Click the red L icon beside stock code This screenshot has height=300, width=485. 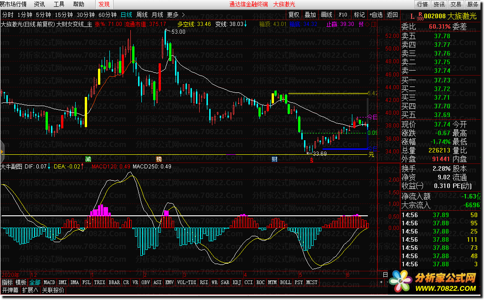click(413, 16)
